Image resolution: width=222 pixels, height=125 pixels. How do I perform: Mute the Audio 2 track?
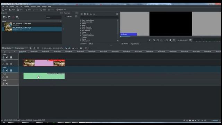[7, 83]
